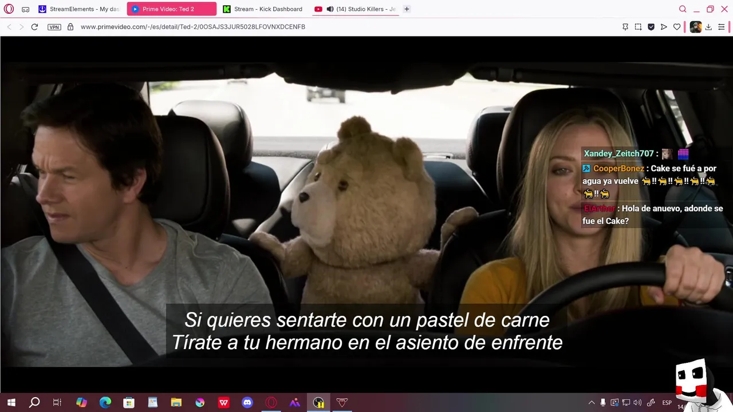The image size is (733, 412).
Task: Click the microphone tray icon
Action: 603,403
